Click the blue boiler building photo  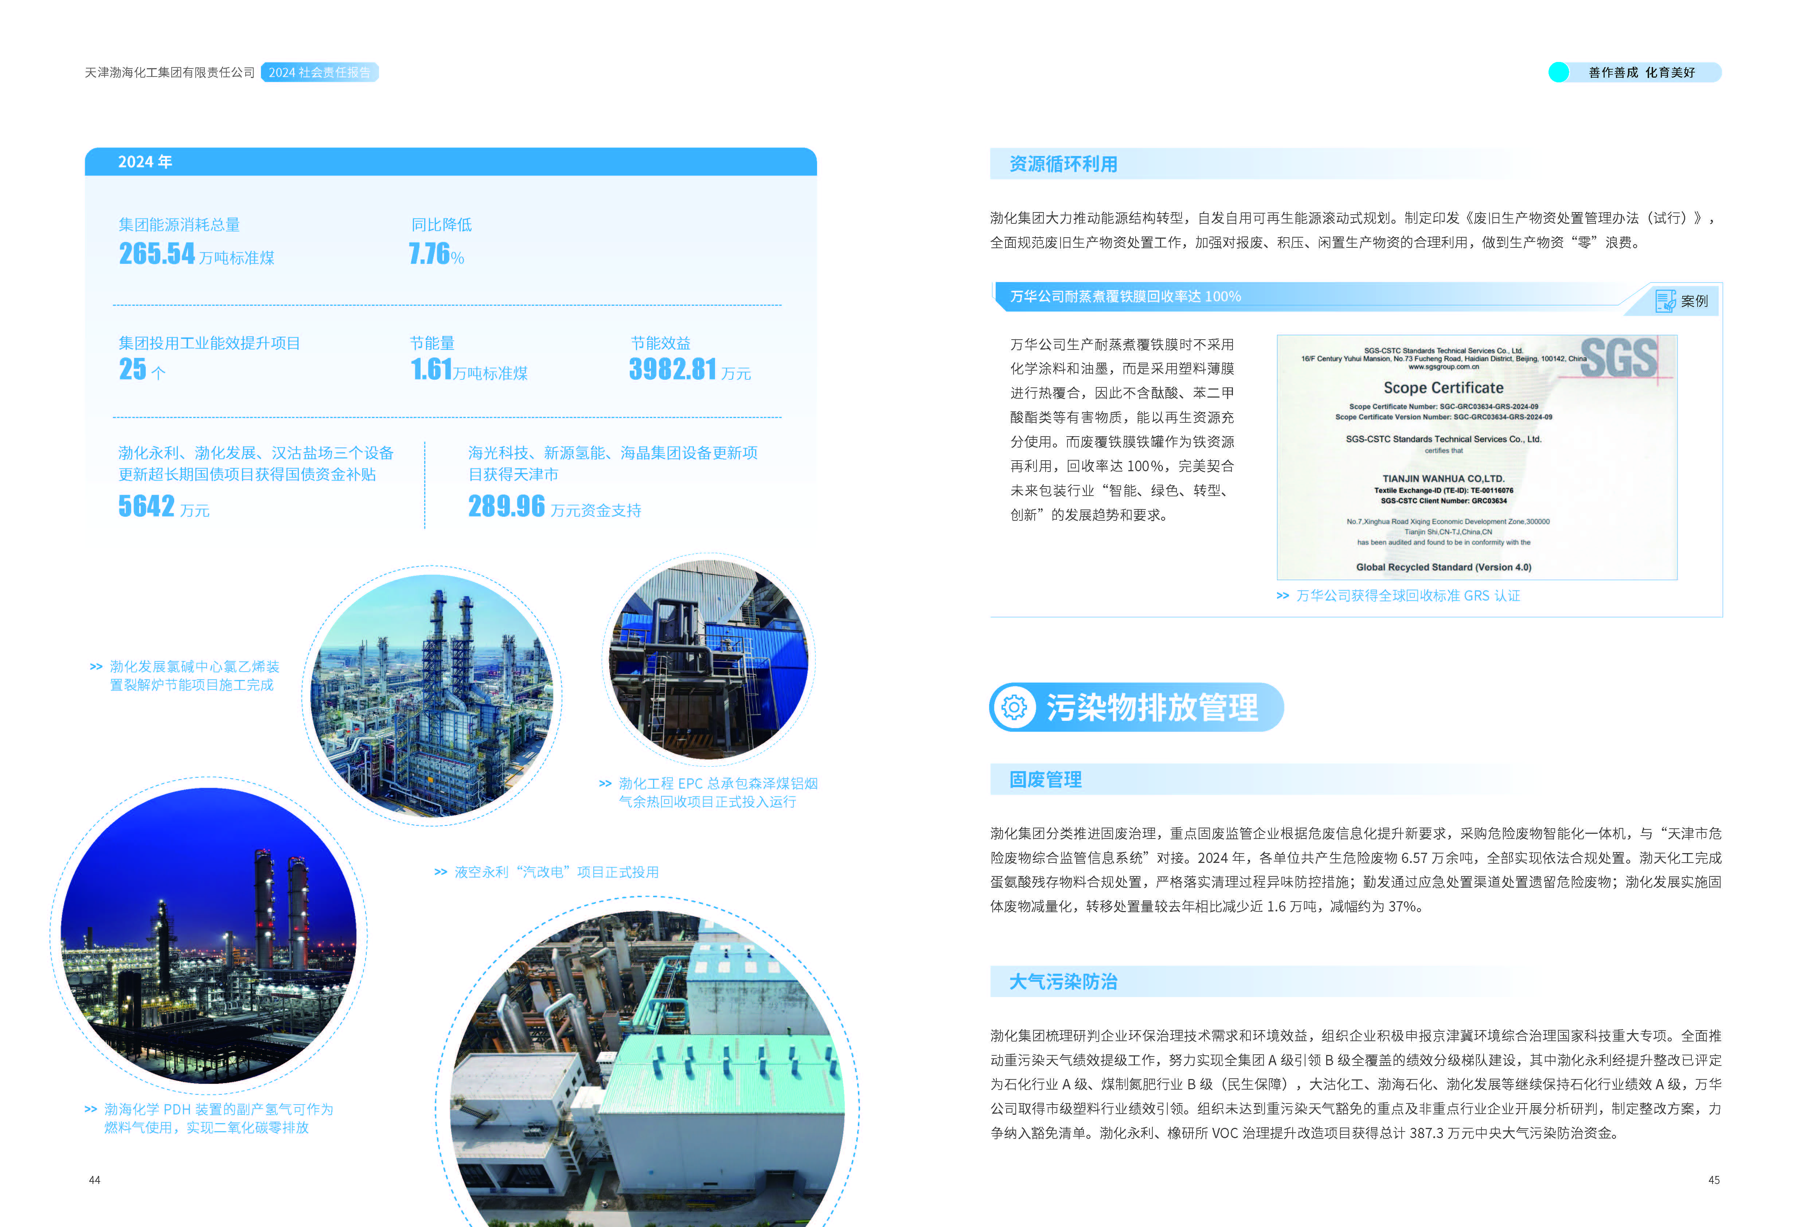(x=708, y=660)
